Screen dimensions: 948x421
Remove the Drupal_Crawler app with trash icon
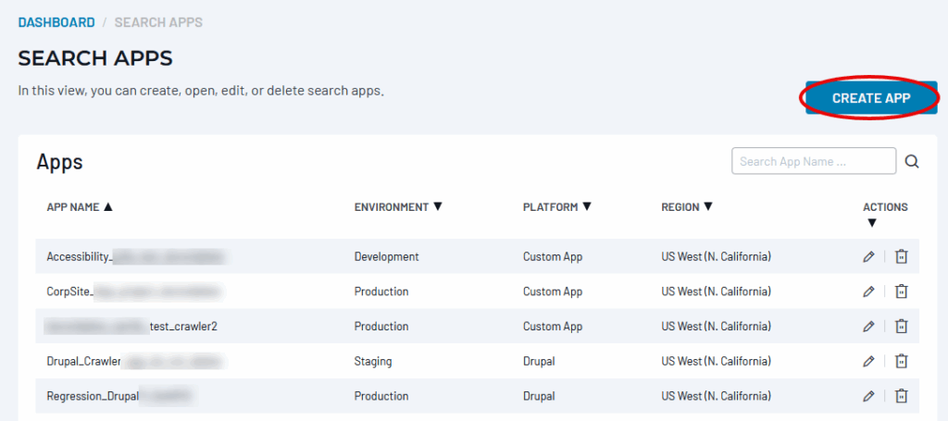point(901,361)
